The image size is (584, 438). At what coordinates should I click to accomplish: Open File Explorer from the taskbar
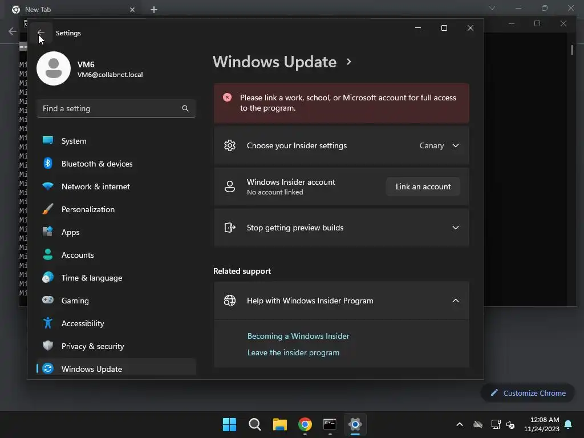click(279, 424)
